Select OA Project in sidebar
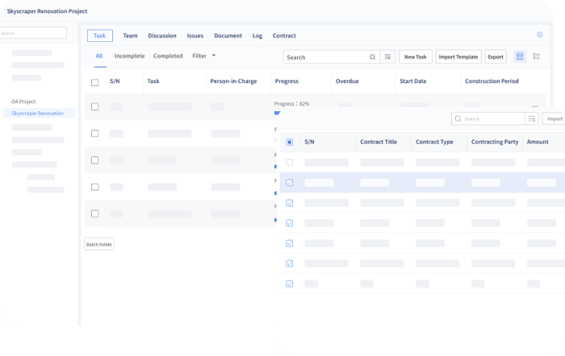This screenshot has height=356, width=565. (x=23, y=101)
